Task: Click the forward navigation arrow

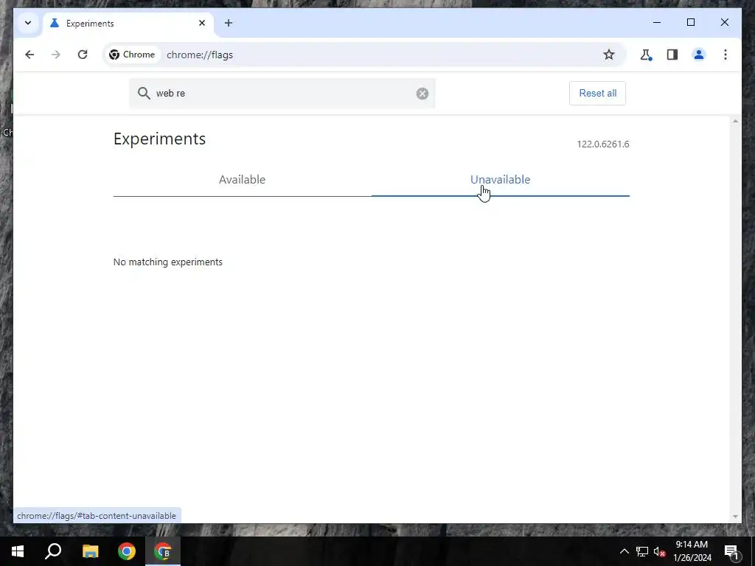Action: coord(56,55)
